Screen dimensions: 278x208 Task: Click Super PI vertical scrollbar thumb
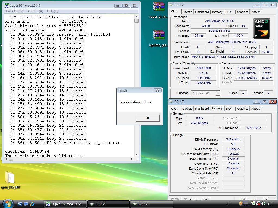(x=137, y=21)
